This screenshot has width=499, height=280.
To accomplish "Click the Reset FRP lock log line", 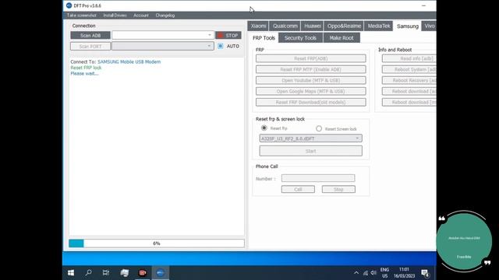I will click(x=86, y=68).
